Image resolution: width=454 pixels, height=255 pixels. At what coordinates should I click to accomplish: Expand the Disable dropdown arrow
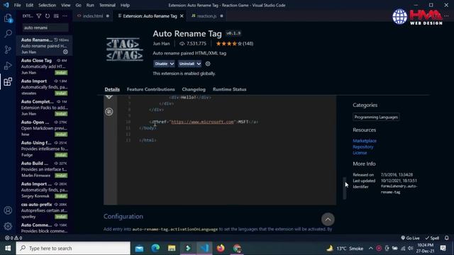(172, 64)
